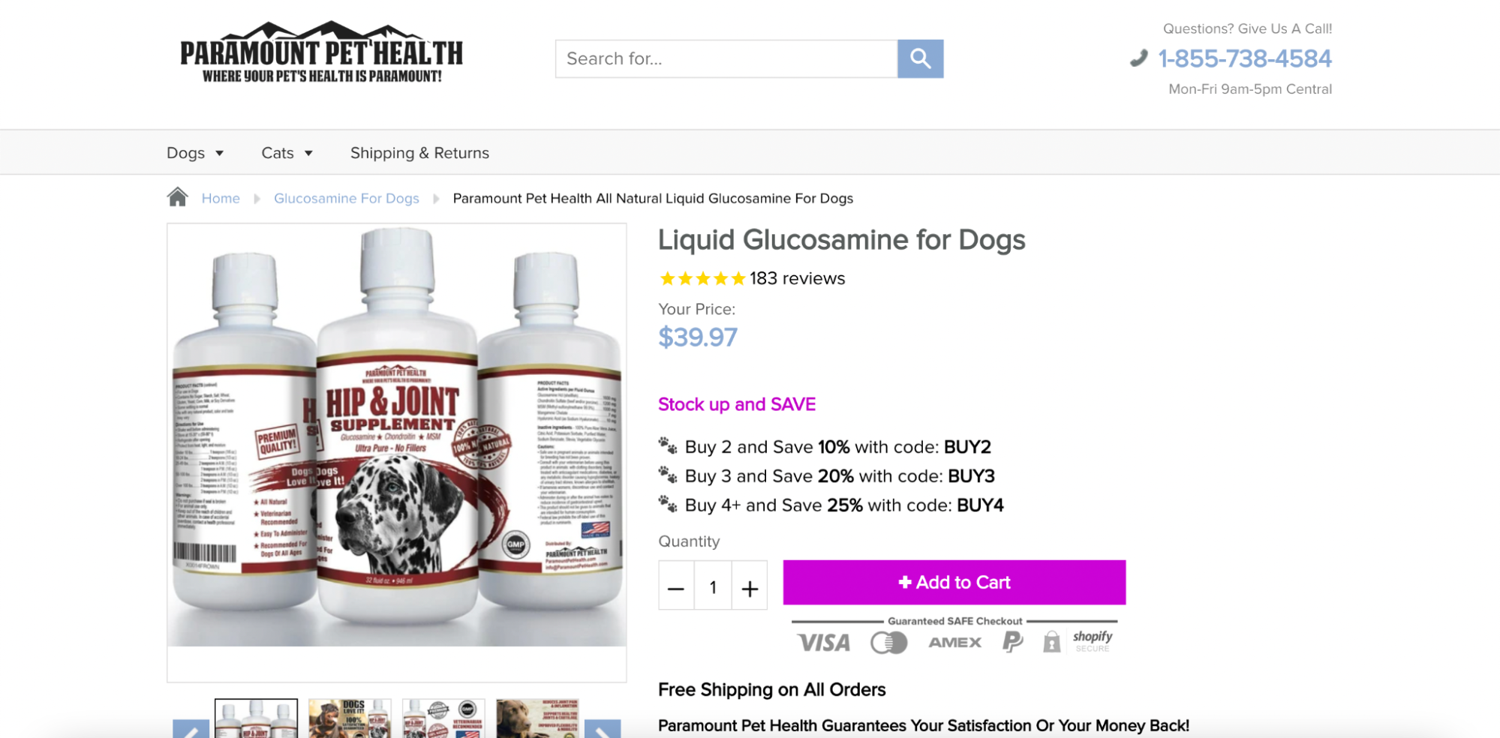Go to Glucosamine For Dogs breadcrumb

(346, 198)
